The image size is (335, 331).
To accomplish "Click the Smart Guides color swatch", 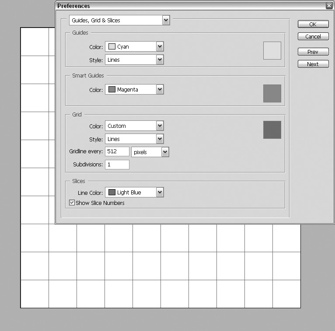I will 272,93.
